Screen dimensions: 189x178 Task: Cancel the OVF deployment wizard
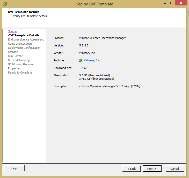[x=175, y=169]
